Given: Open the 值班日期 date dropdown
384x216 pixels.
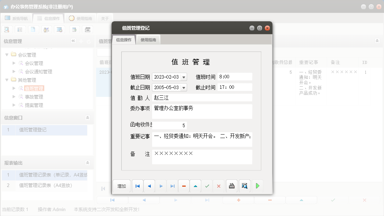Looking at the screenshot, I should [184, 77].
